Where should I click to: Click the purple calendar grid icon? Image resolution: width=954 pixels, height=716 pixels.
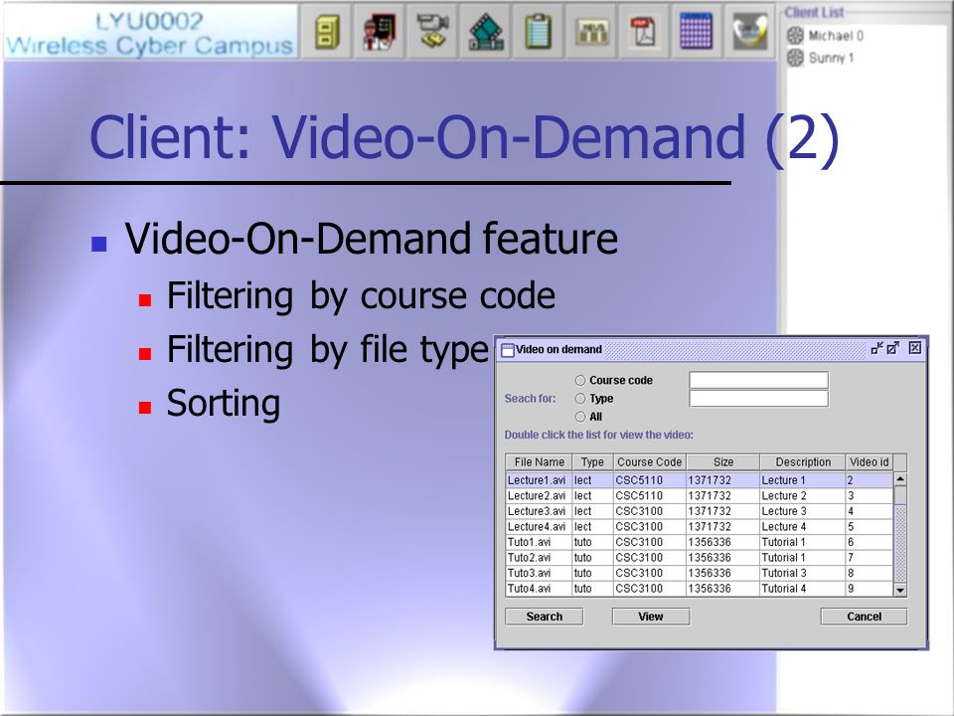click(696, 31)
